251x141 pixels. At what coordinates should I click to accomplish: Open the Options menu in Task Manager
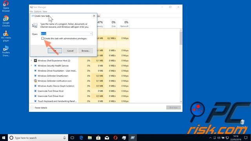tap(38, 11)
